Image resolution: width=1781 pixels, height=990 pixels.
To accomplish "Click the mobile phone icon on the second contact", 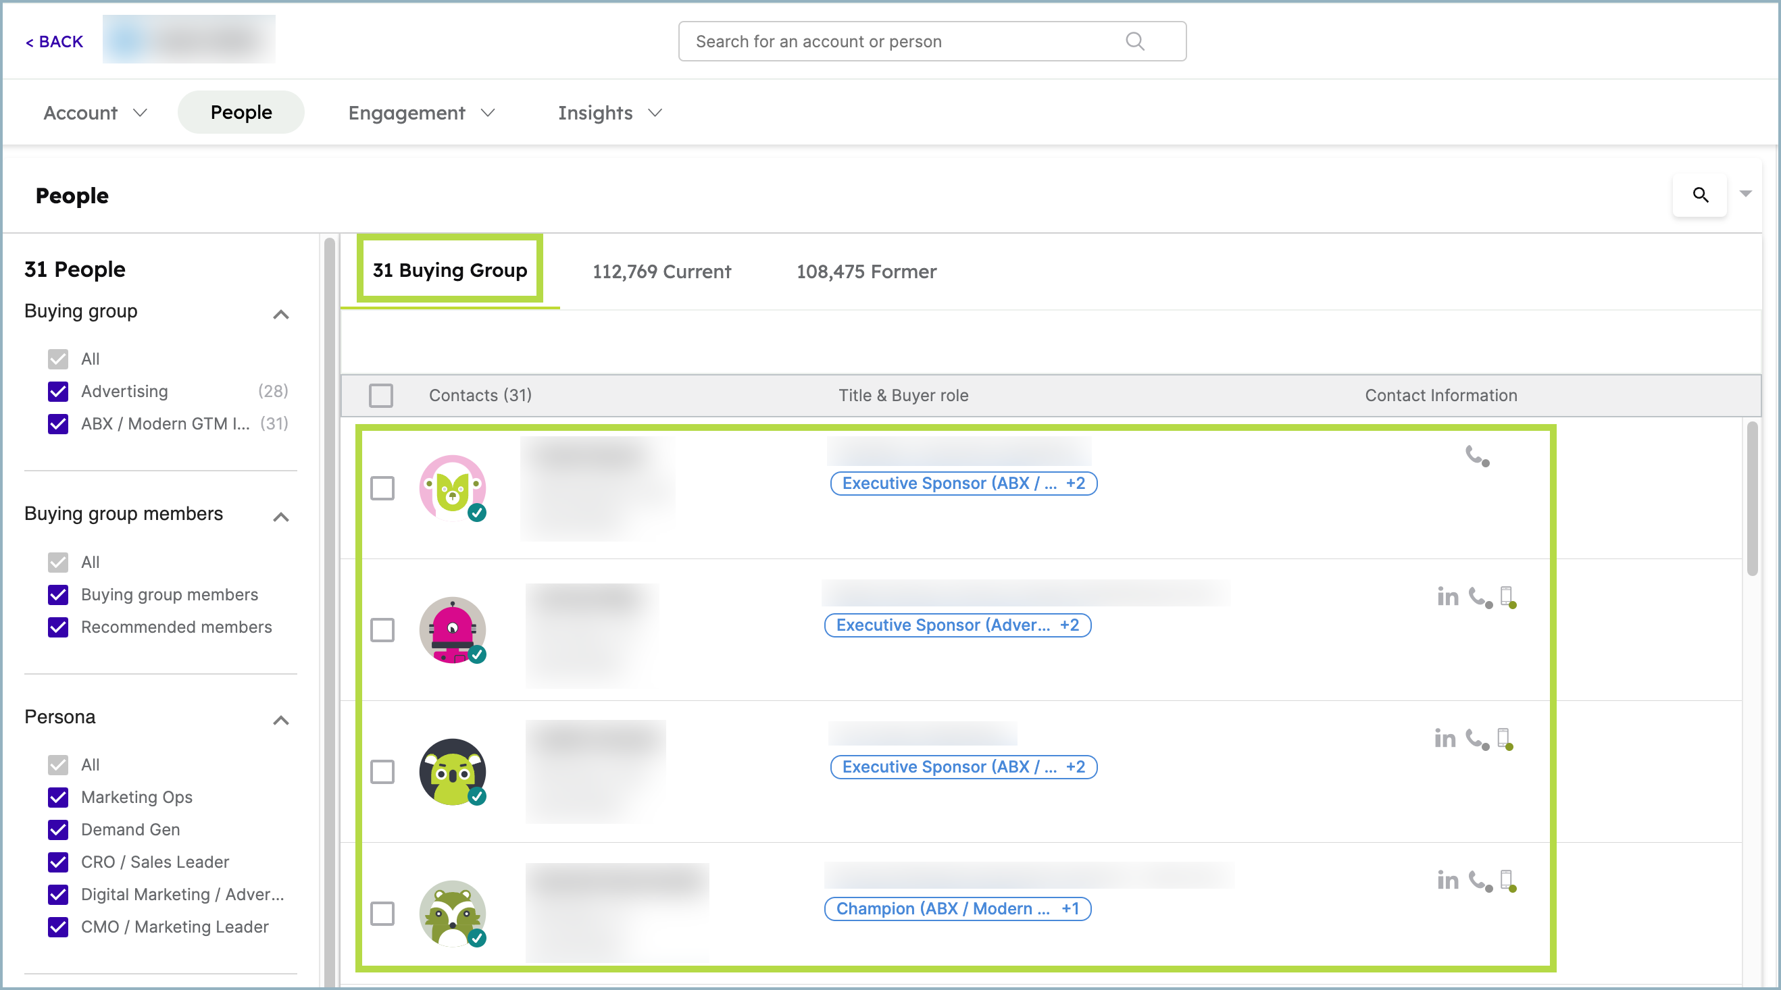I will pos(1507,596).
